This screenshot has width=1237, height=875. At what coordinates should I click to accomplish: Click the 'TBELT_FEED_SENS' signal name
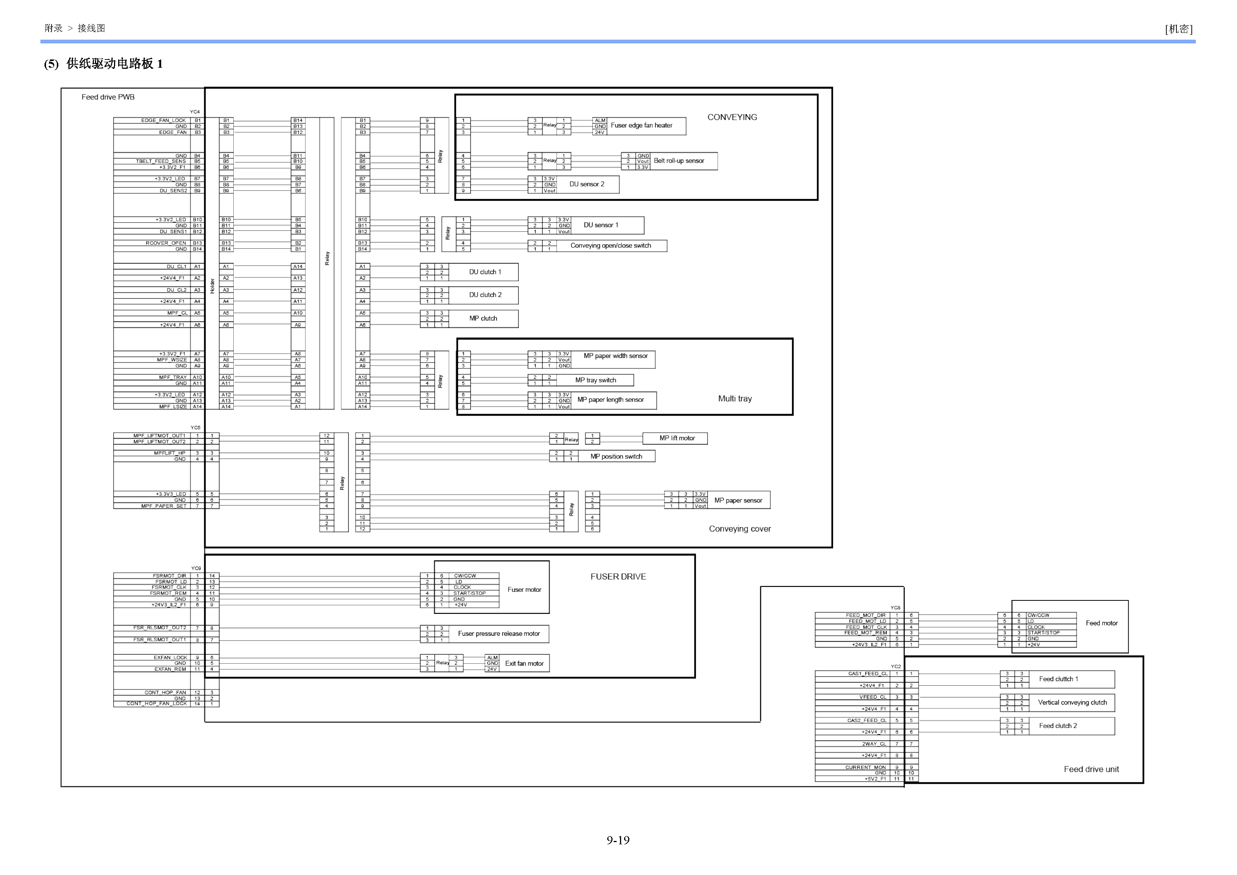coord(160,161)
